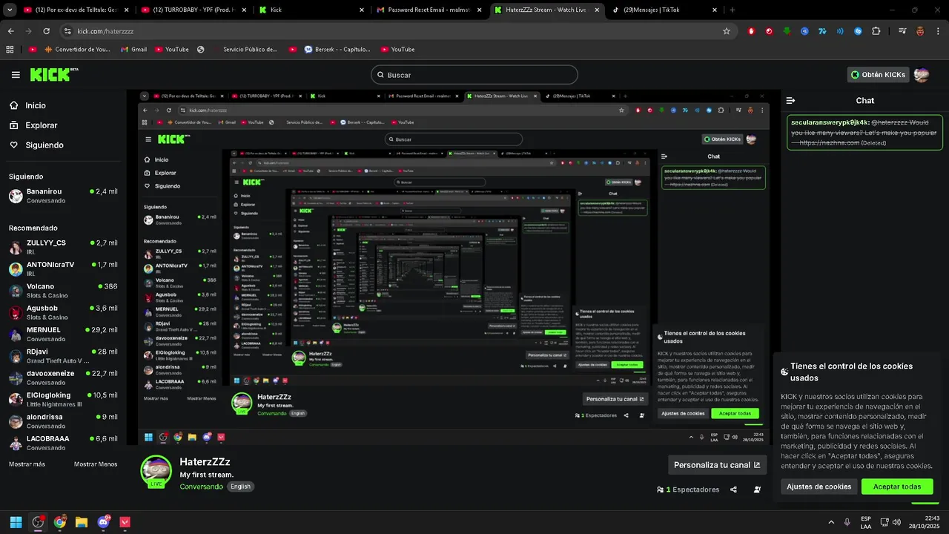The image size is (949, 534).
Task: Open the Siguiendo heart link in the main left sidebar
Action: click(x=36, y=145)
